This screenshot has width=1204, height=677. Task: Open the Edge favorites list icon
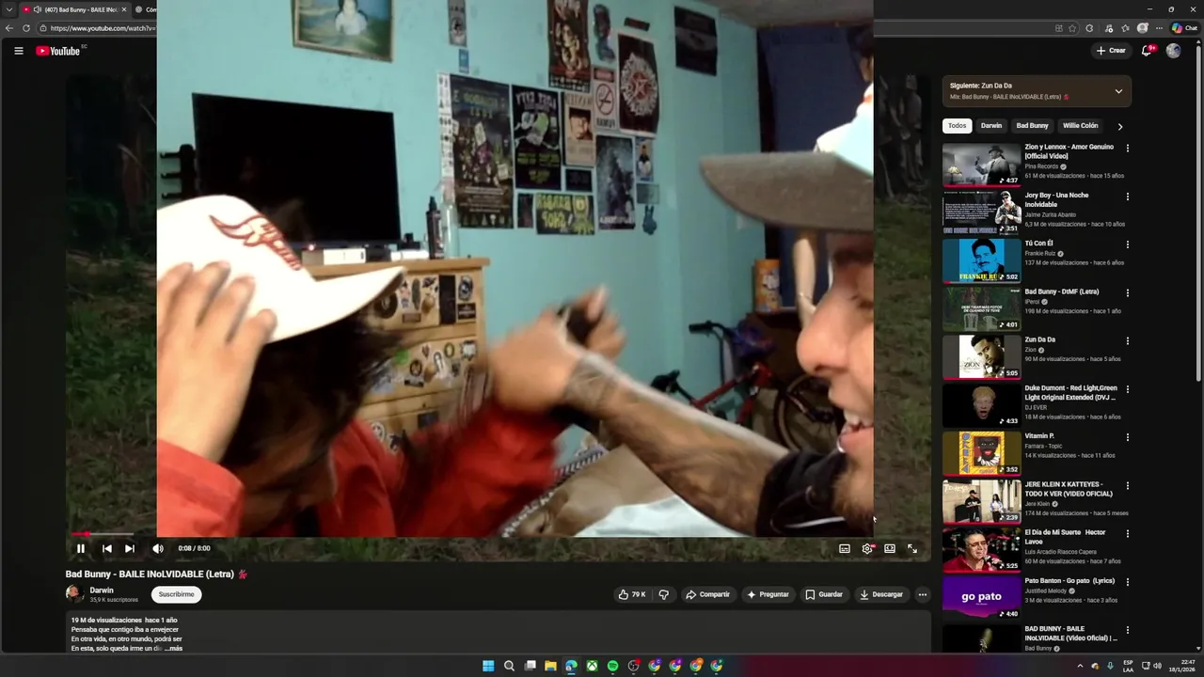click(1125, 28)
